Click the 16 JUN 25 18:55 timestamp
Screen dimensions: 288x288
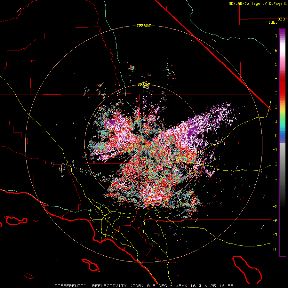(212, 286)
